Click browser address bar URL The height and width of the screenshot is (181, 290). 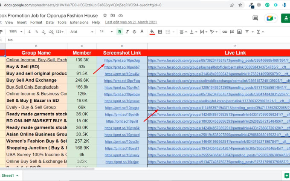(83, 5)
